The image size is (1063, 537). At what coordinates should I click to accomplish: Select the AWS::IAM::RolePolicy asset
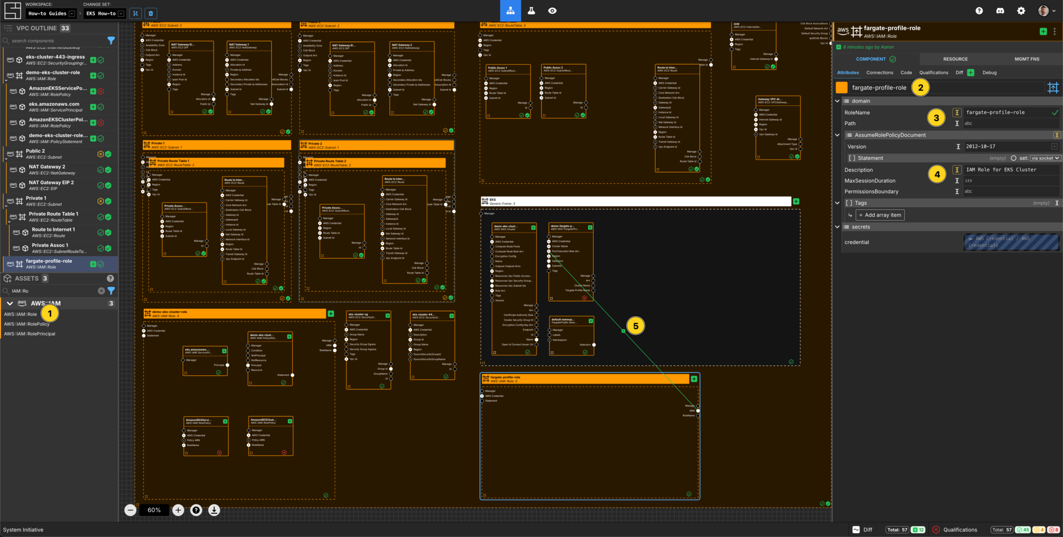coord(27,324)
